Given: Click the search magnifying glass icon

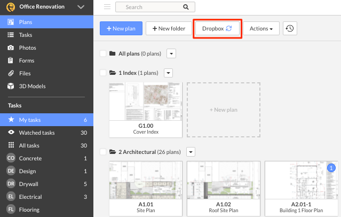Looking at the screenshot, I should [x=186, y=7].
